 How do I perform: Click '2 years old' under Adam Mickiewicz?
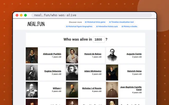pyautogui.click(x=97, y=74)
